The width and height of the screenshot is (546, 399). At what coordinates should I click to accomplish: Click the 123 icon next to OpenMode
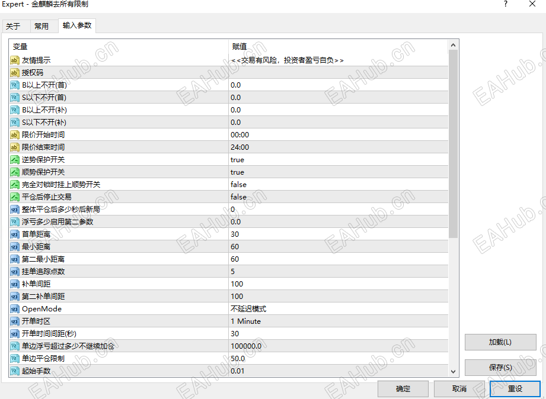pos(14,308)
